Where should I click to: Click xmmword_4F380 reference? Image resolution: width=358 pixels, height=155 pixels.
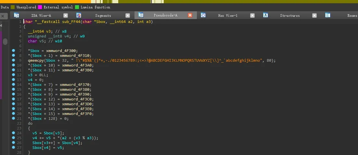click(x=75, y=89)
